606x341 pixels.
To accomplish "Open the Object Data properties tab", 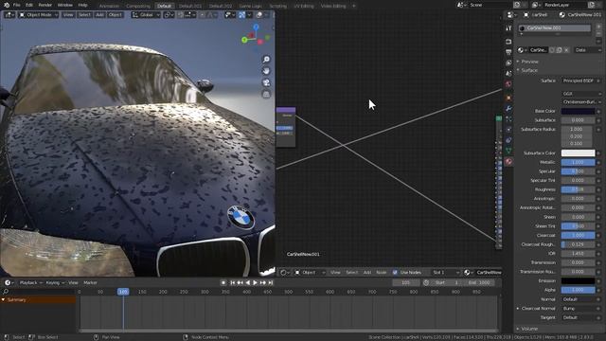I will click(508, 151).
